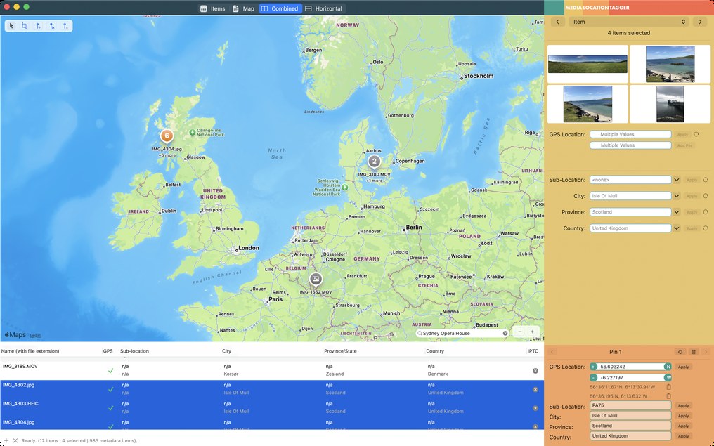Apply Pin 1 Country United Kingdom
The image size is (714, 446).
coord(684,436)
